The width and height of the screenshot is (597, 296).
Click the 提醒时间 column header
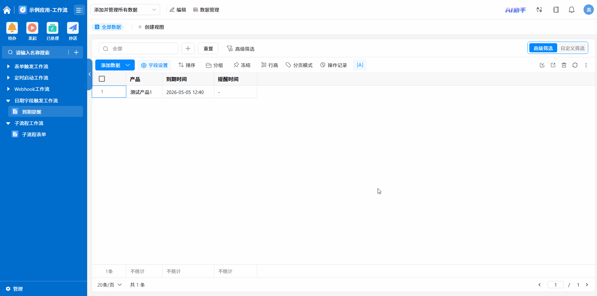(x=236, y=79)
